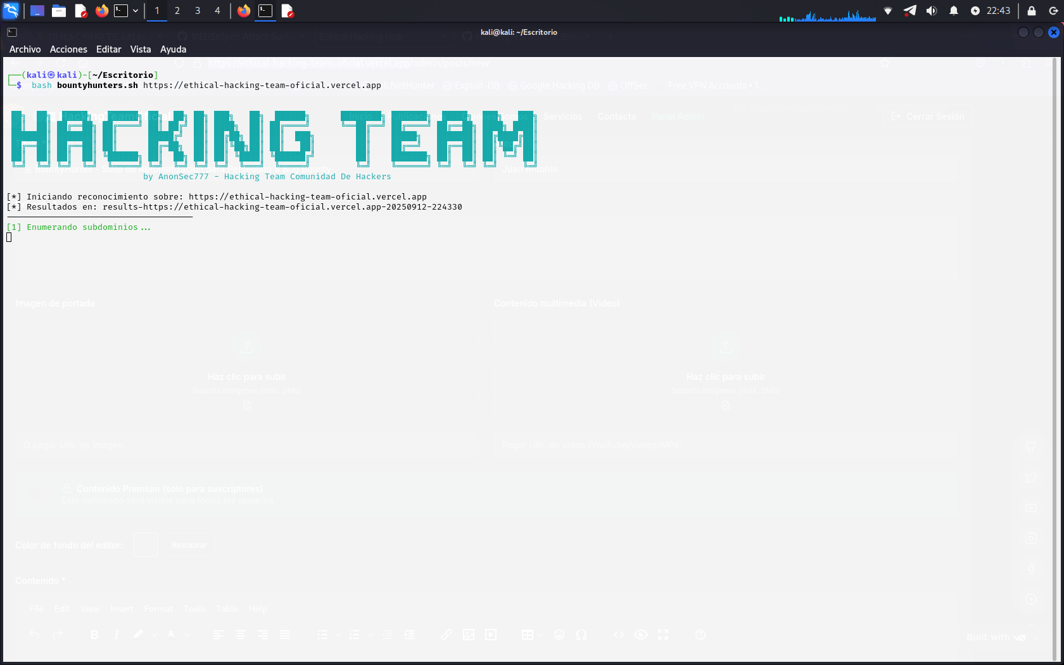Open the emoji picker icon in the editor

pos(559,635)
